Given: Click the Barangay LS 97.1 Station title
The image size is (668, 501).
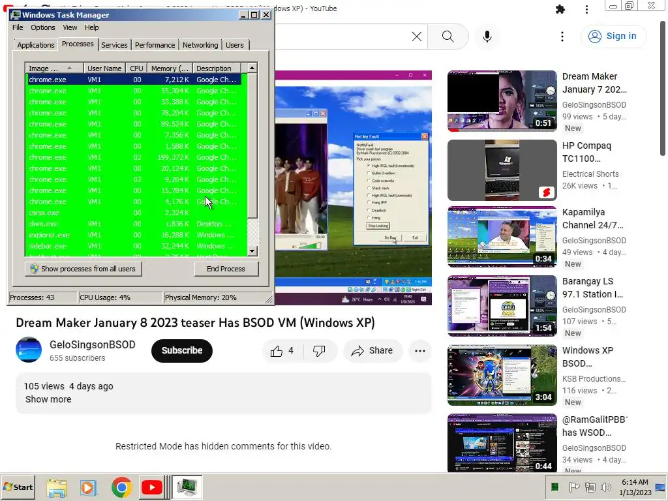Looking at the screenshot, I should click(x=592, y=288).
